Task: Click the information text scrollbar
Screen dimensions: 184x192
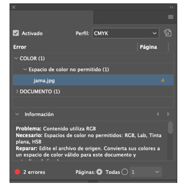Action: [x=170, y=128]
